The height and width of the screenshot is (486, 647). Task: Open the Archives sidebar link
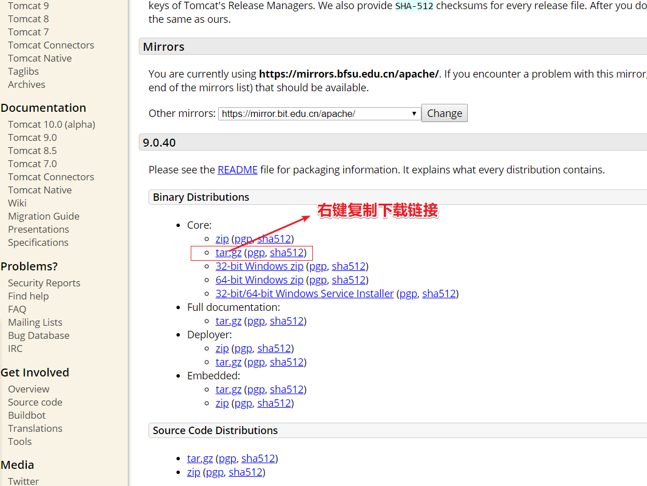coord(26,84)
